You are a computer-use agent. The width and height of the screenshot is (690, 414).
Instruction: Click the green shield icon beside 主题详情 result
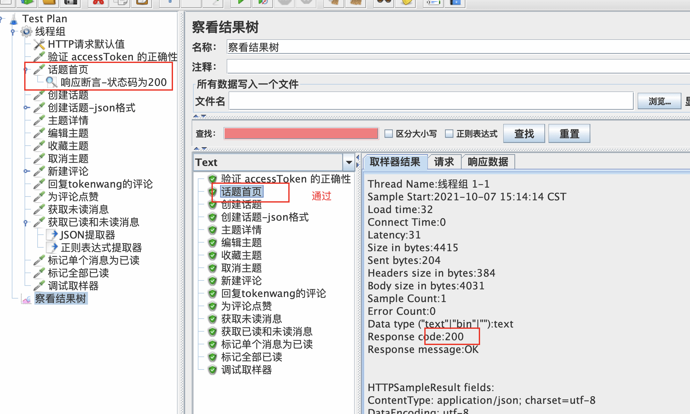point(212,230)
